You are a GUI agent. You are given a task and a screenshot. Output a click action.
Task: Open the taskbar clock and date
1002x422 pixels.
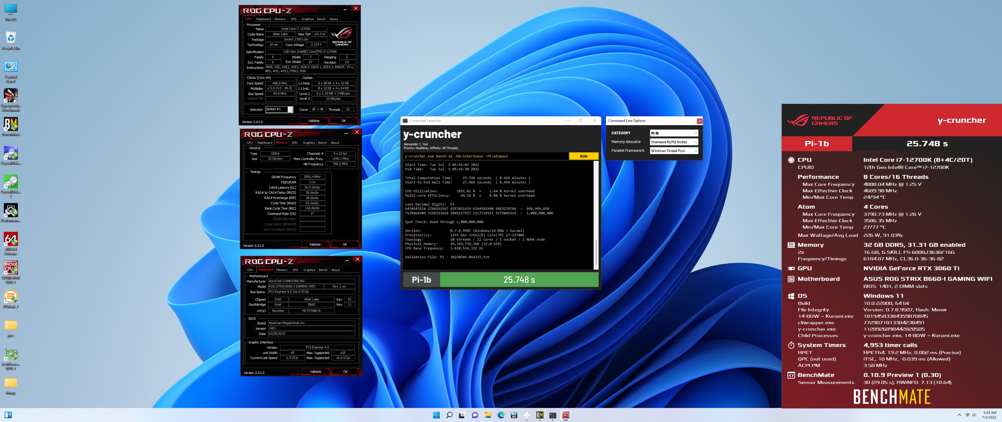(x=989, y=415)
